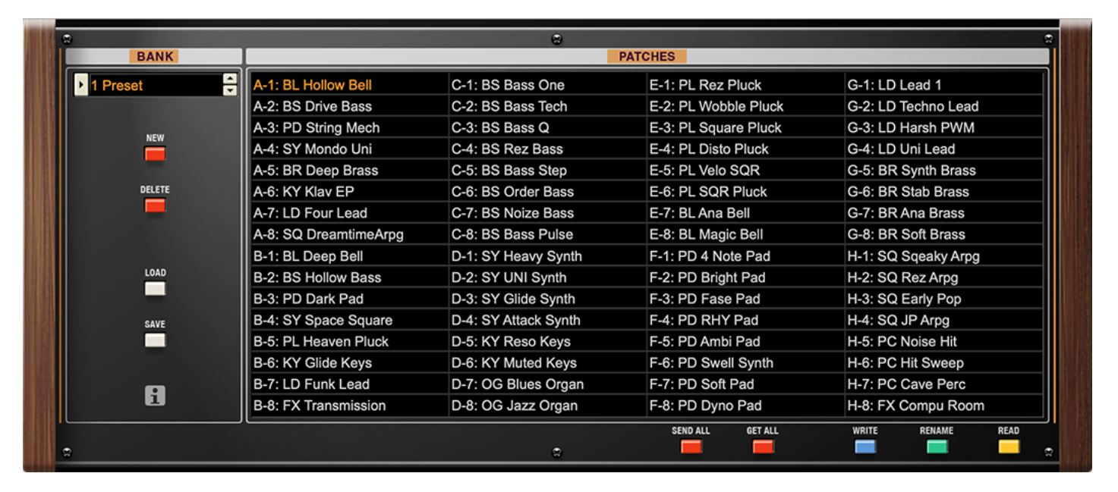This screenshot has width=1118, height=492.
Task: Select patch 'C-2: BS Bass Tech'
Action: [x=548, y=106]
